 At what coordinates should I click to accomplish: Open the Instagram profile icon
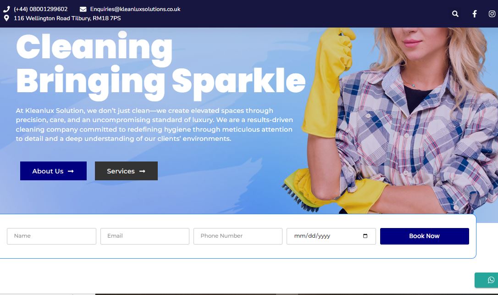[492, 14]
